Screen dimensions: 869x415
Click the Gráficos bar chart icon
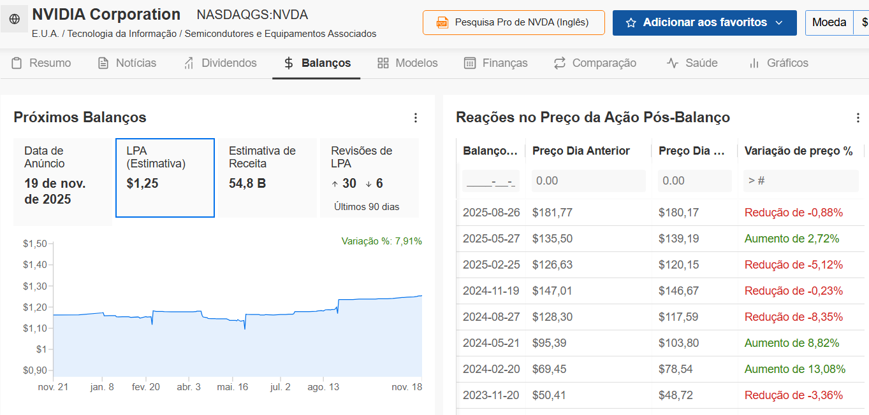click(754, 63)
